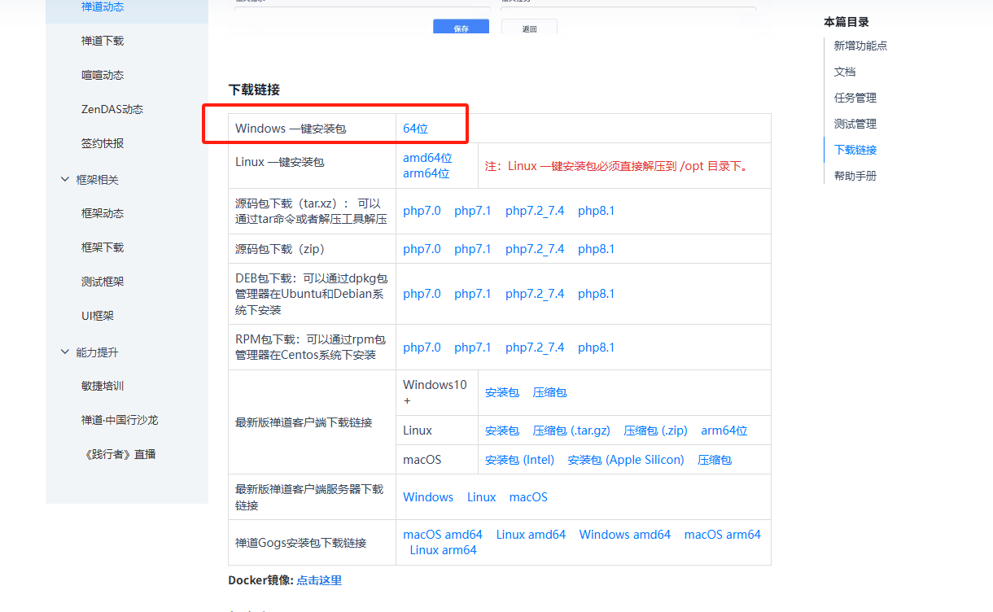Screen dimensions: 993x612
Task: Download the Linux 一键安装包 amd64位
Action: 427,158
